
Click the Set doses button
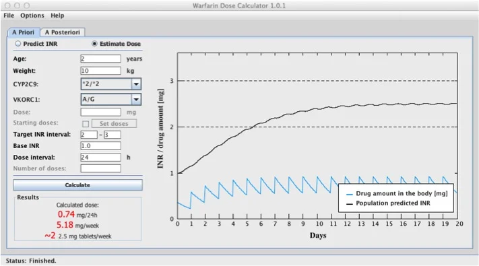(114, 124)
